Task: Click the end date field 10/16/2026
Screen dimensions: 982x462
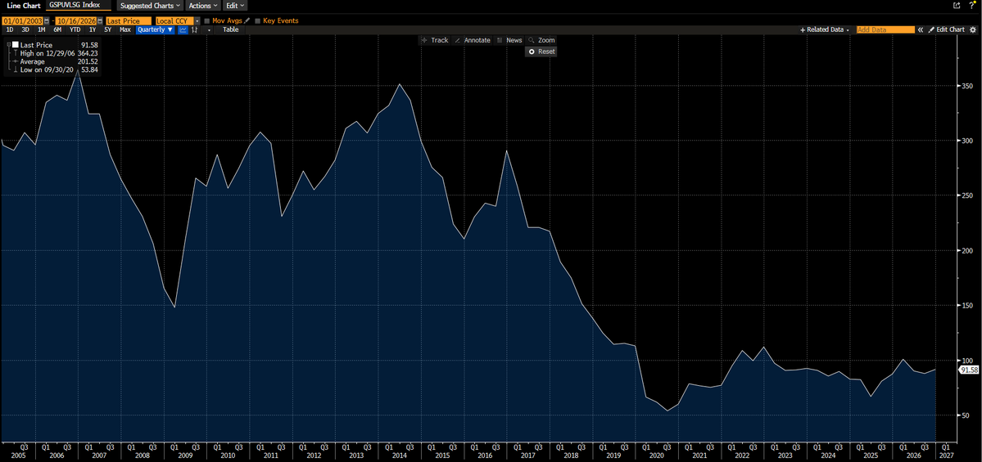Action: click(x=76, y=20)
